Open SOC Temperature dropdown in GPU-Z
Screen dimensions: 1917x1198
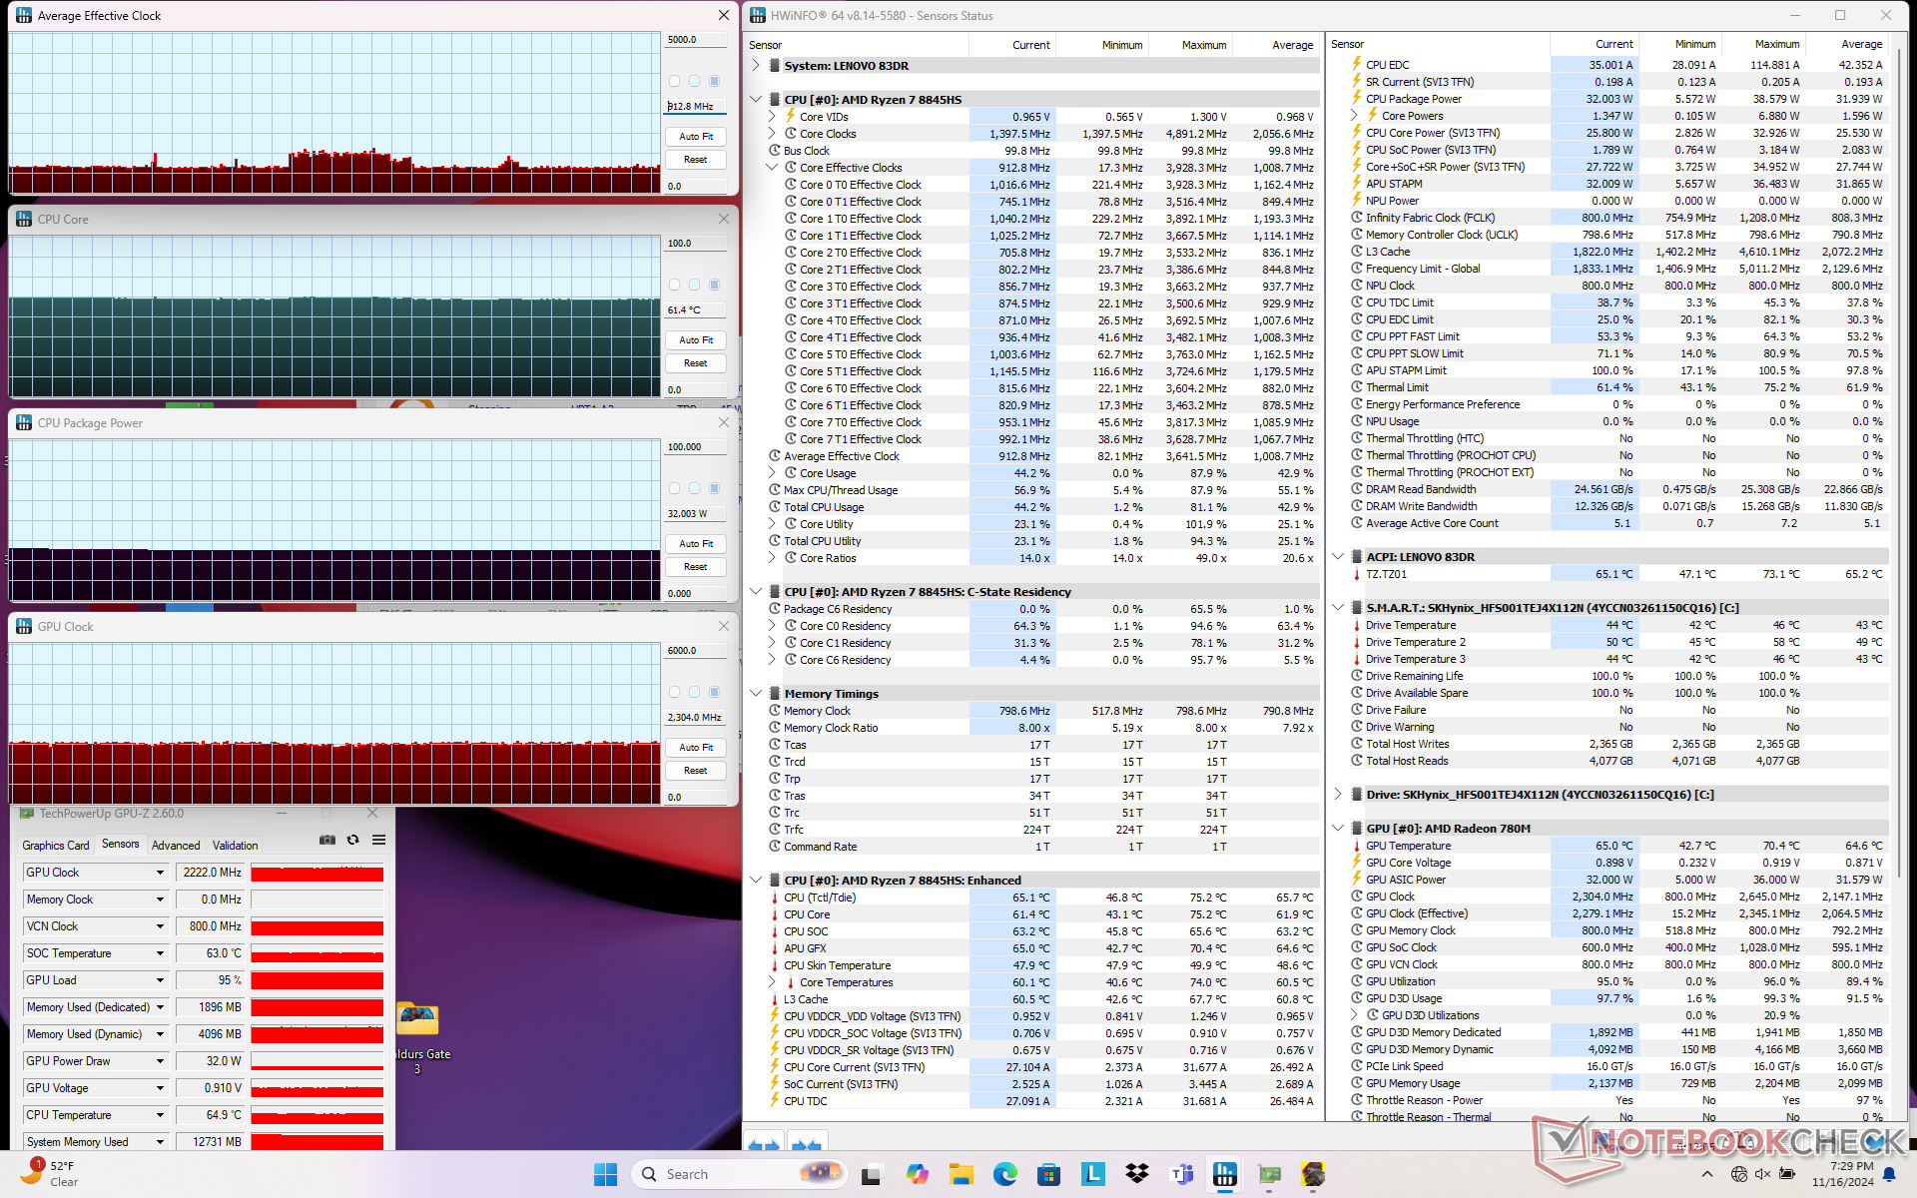[x=160, y=953]
